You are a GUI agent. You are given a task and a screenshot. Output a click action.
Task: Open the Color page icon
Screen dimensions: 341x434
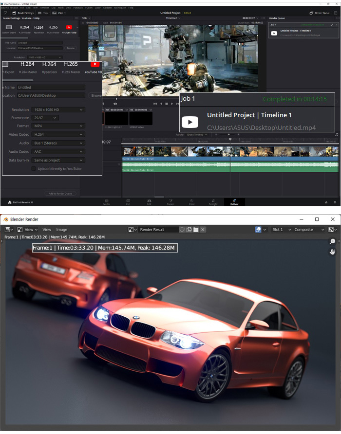[191, 201]
